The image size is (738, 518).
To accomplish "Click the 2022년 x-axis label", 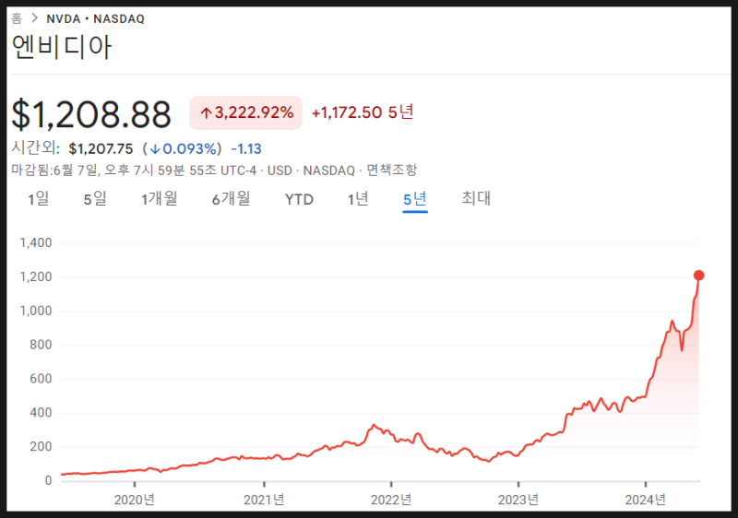I will [391, 500].
